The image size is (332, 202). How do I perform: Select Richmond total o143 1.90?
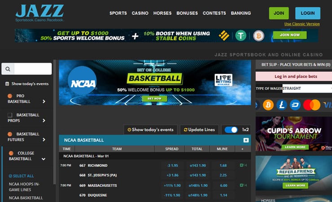(198, 165)
